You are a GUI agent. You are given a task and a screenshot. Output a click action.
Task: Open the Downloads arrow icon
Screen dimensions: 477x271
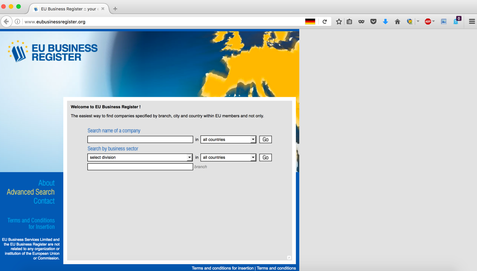[385, 22]
